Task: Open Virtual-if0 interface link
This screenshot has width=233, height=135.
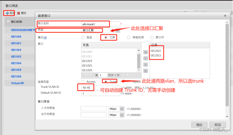Action: 17,83
